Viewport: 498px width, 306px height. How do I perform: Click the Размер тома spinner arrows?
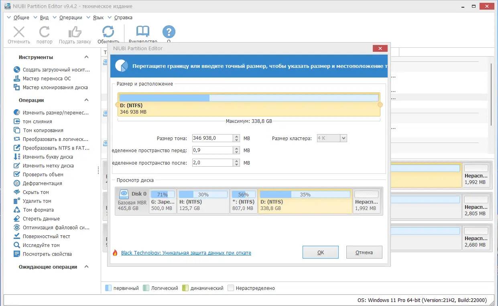coord(236,138)
